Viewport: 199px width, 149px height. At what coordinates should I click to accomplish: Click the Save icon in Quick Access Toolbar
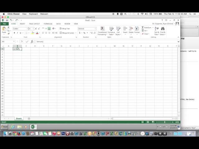[7, 20]
